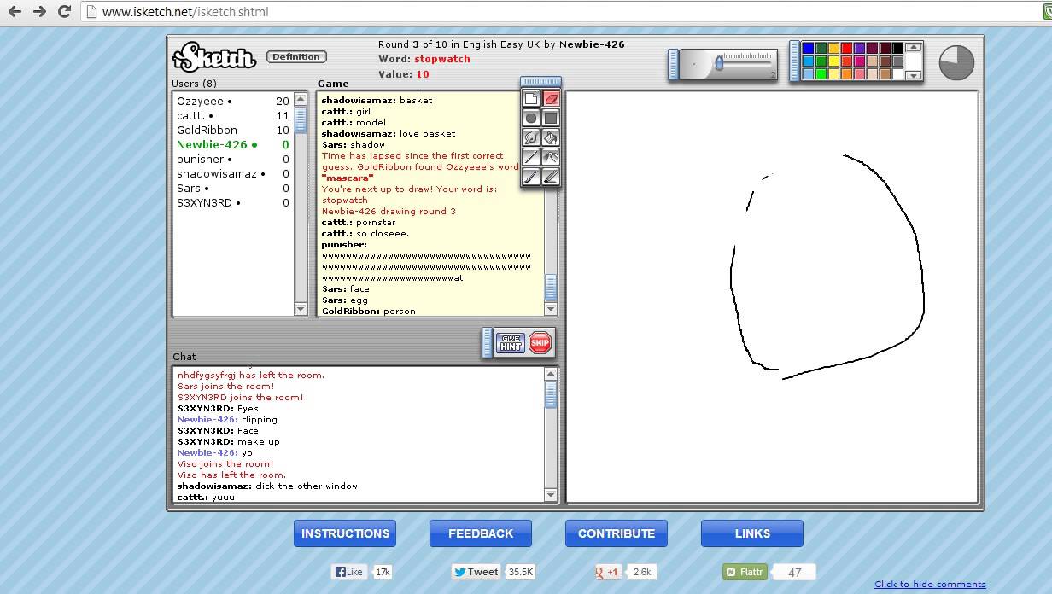The image size is (1052, 594).
Task: Select user shadowisamaz in Users list
Action: pyautogui.click(x=232, y=173)
